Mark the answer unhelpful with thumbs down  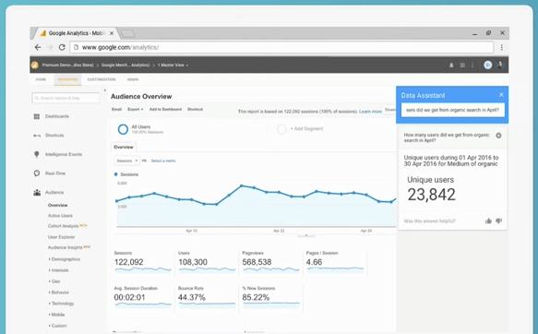click(499, 221)
